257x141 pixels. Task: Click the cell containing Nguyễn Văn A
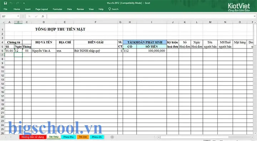(x=44, y=51)
